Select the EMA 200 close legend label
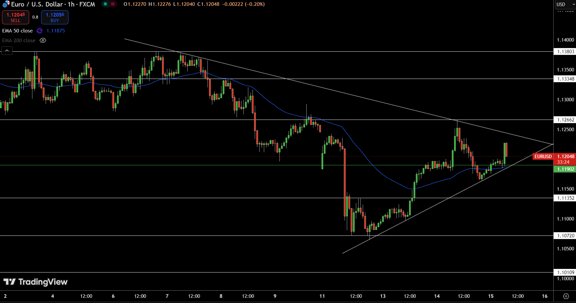Image resolution: width=576 pixels, height=303 pixels. point(19,41)
